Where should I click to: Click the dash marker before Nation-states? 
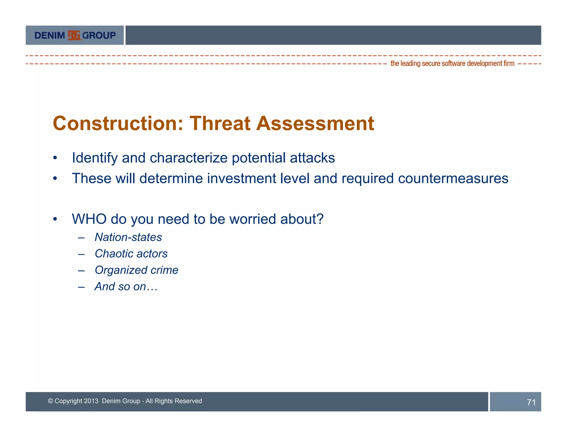(x=81, y=238)
